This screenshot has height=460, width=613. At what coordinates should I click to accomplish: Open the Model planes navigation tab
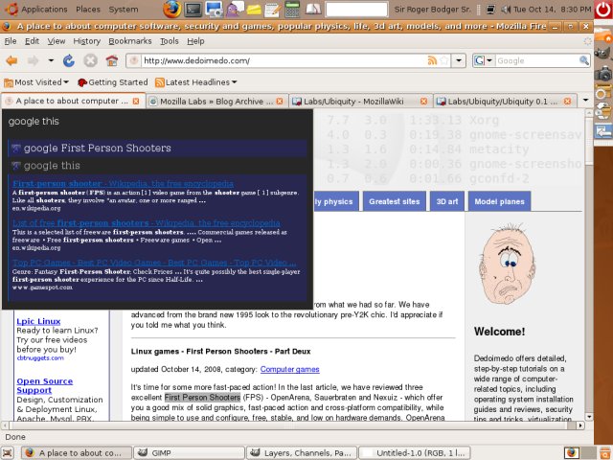(x=499, y=201)
